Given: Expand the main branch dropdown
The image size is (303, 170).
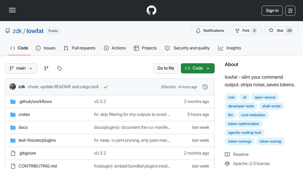Looking at the screenshot, I should [x=21, y=68].
